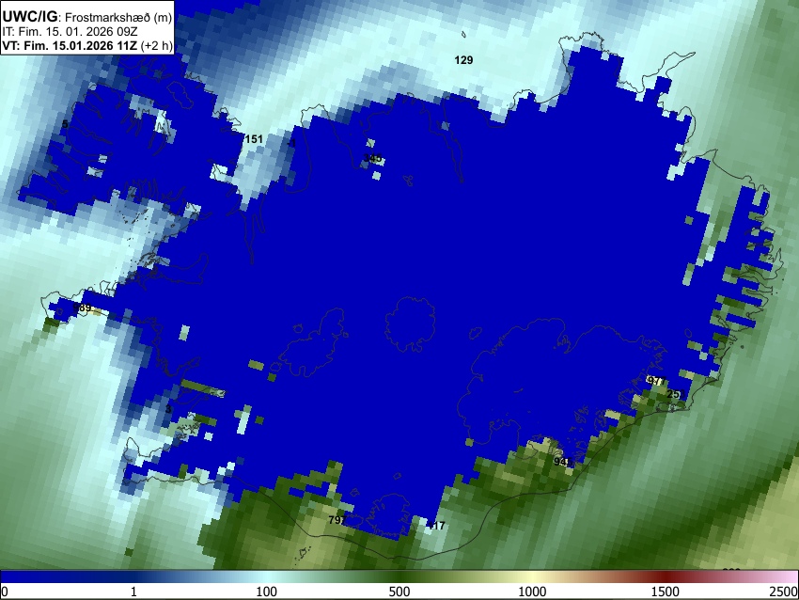Click the 500 label on the color scale
This screenshot has width=799, height=600.
[399, 592]
